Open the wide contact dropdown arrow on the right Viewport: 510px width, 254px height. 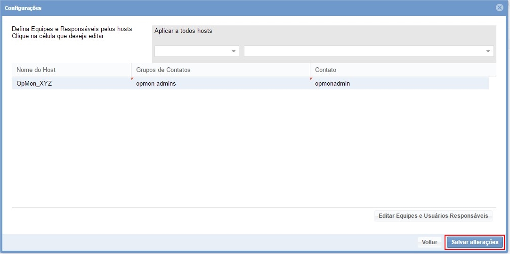tap(488, 52)
